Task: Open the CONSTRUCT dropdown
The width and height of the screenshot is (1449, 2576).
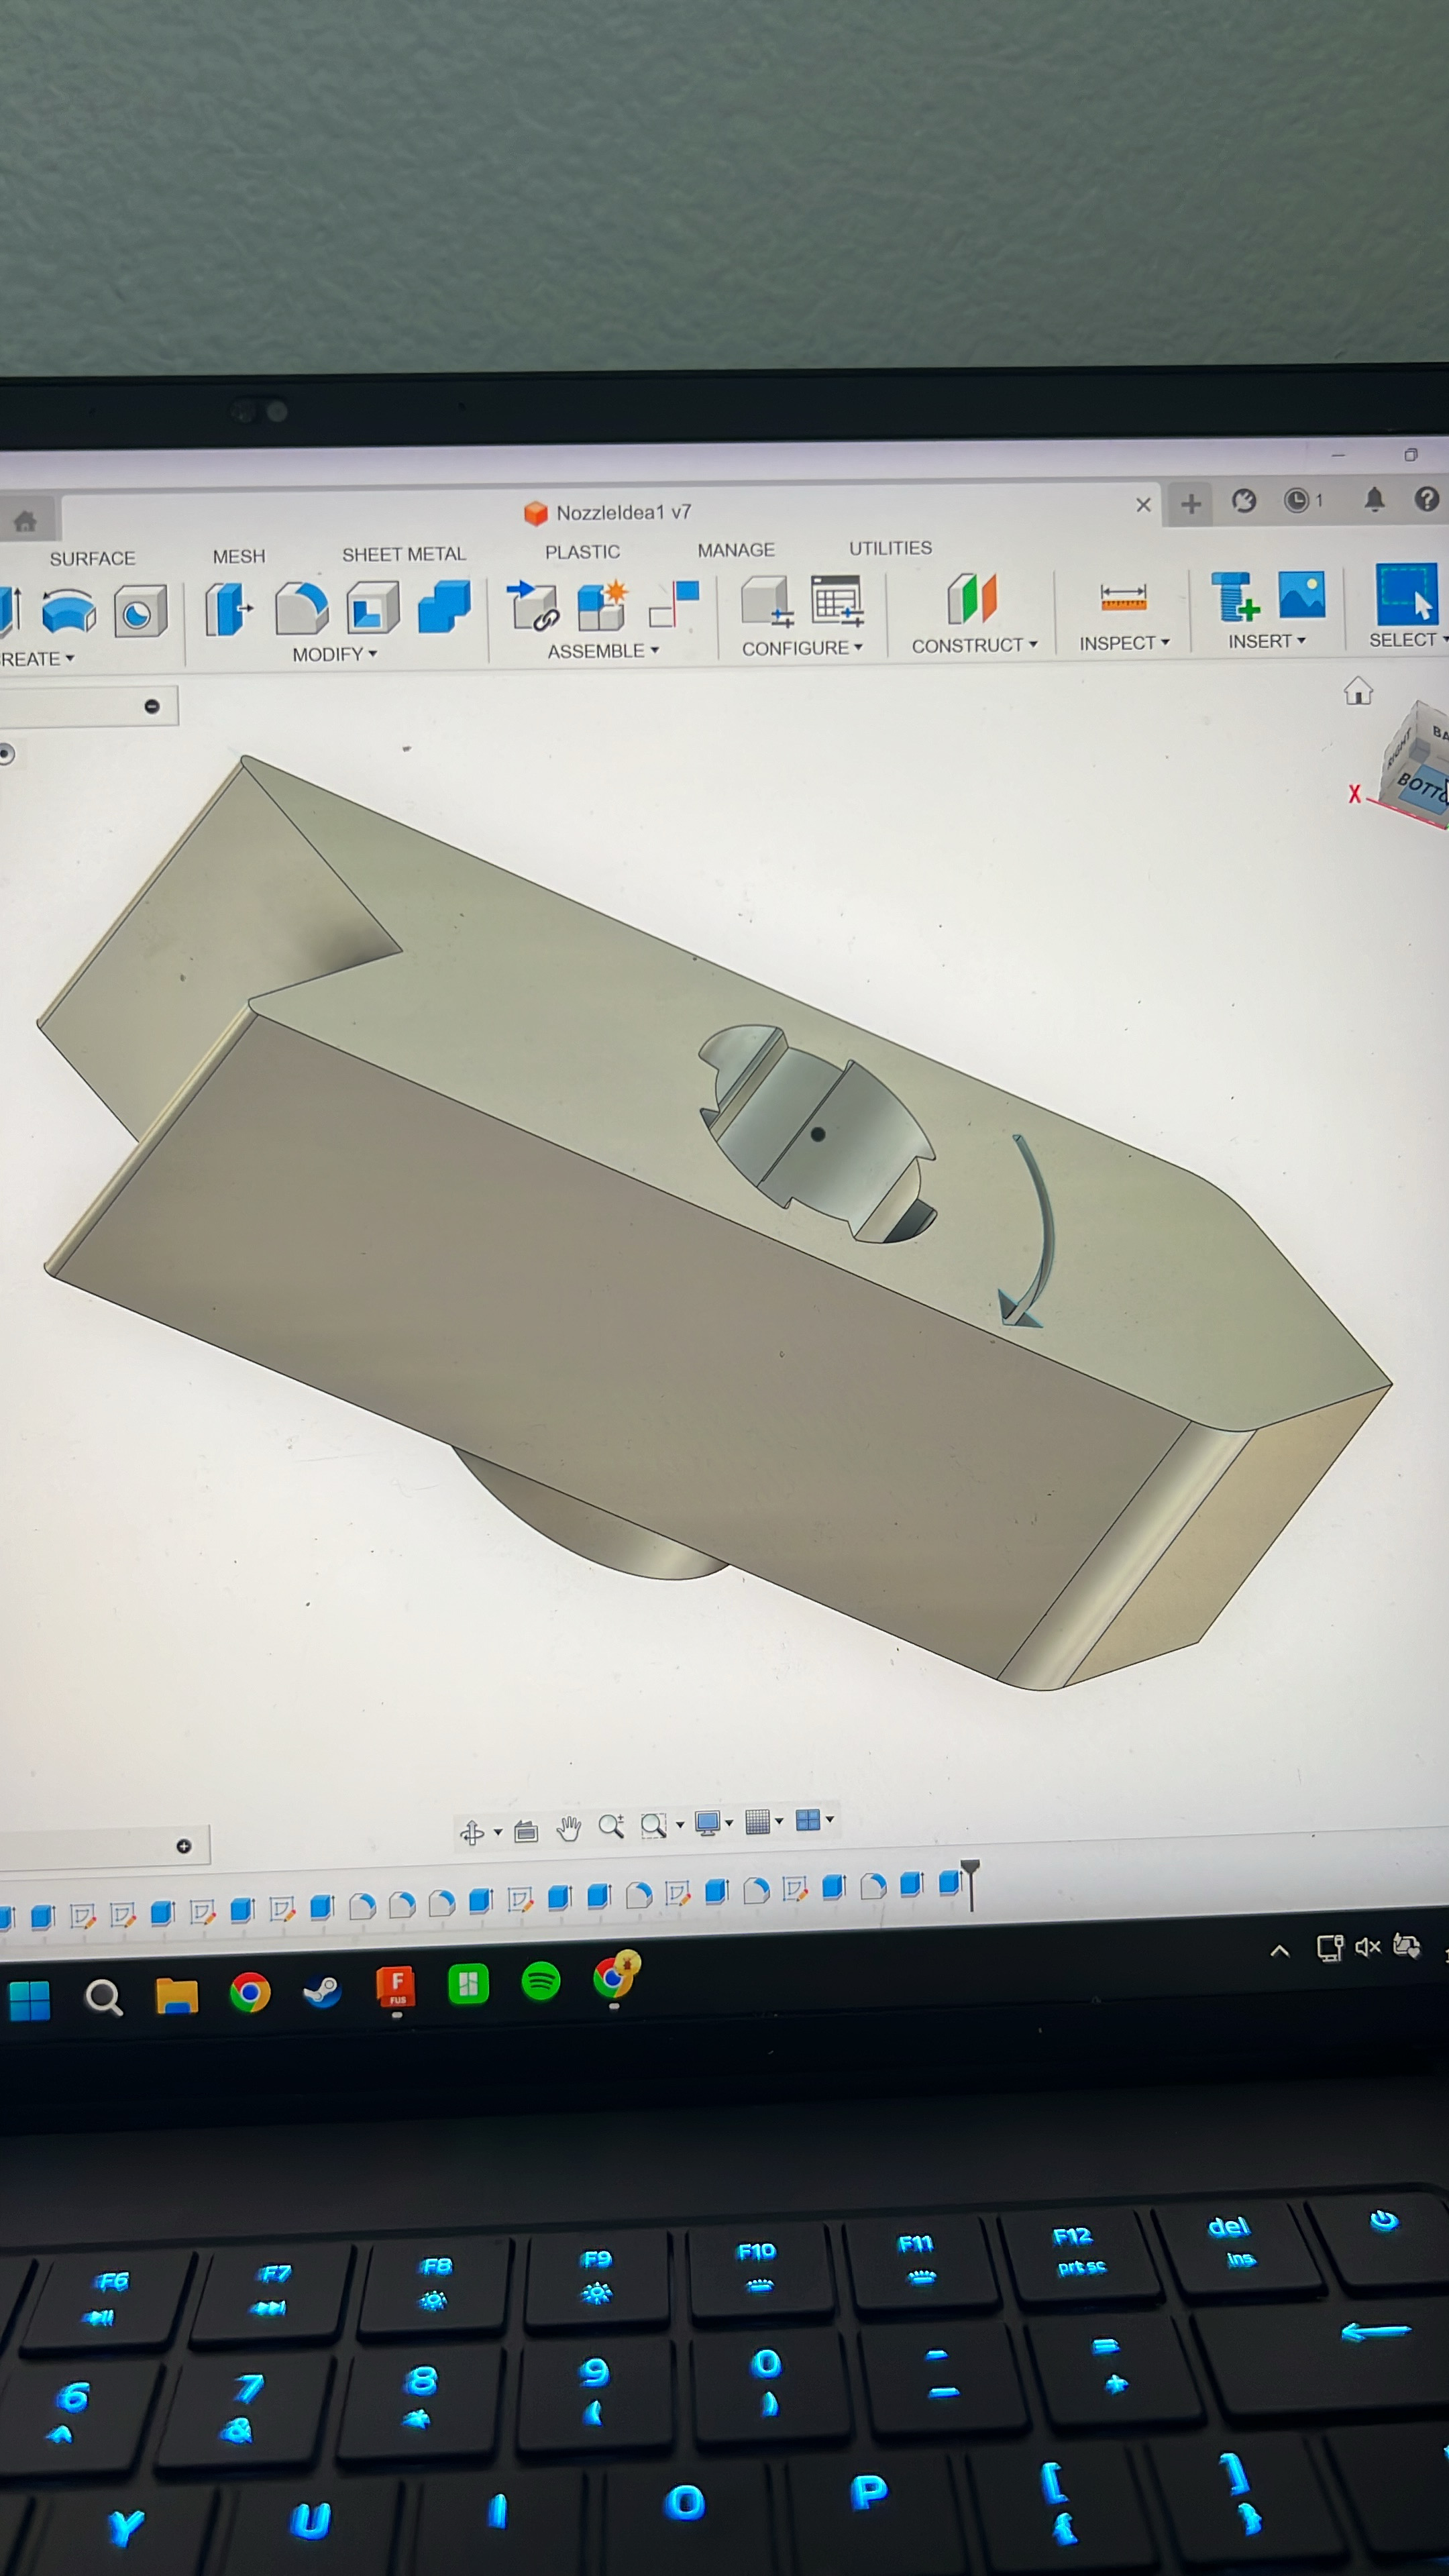Action: (x=974, y=646)
